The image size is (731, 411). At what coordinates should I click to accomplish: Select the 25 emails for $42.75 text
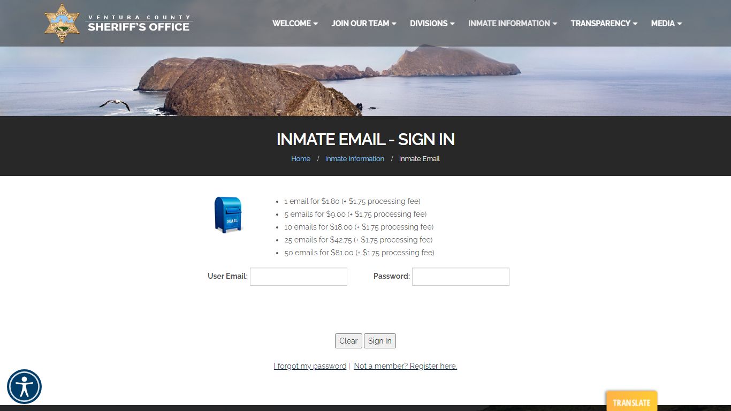click(358, 240)
